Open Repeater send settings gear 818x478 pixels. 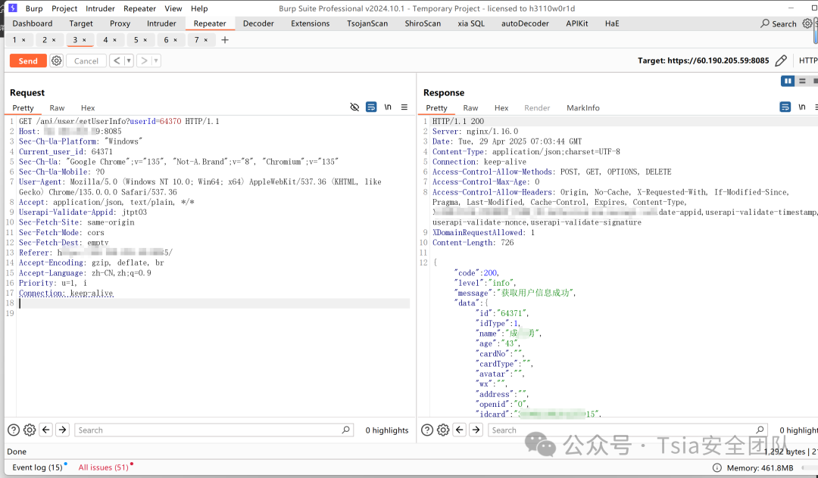56,61
